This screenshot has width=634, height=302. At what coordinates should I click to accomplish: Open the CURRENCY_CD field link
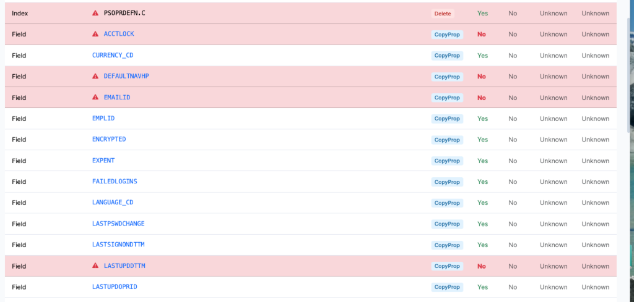[x=113, y=55]
